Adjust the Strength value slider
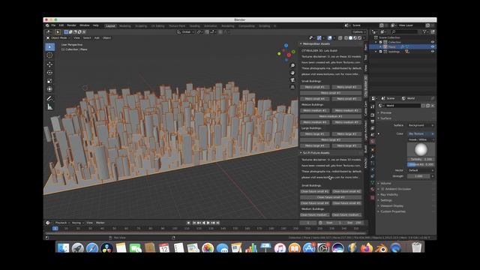Viewport: 480px width, 270px height. [x=419, y=176]
